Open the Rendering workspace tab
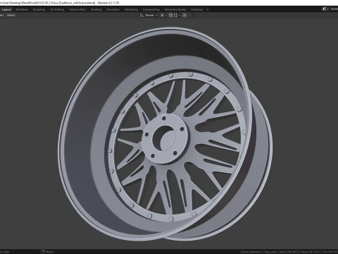The height and width of the screenshot is (254, 338). click(x=131, y=10)
